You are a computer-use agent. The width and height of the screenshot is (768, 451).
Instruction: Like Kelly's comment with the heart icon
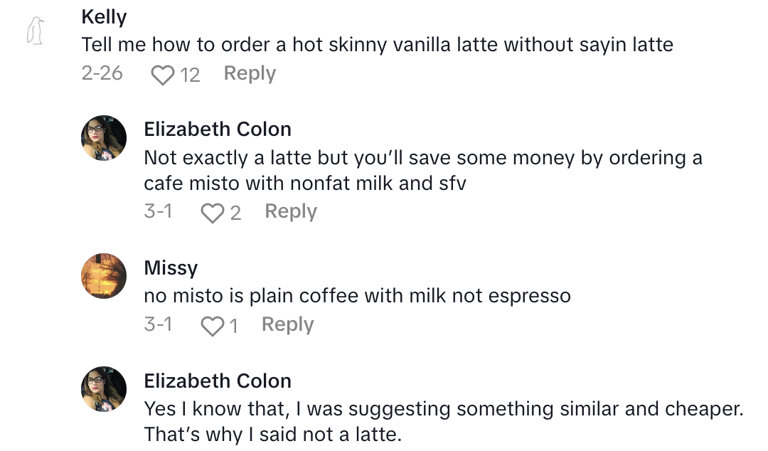pos(163,75)
